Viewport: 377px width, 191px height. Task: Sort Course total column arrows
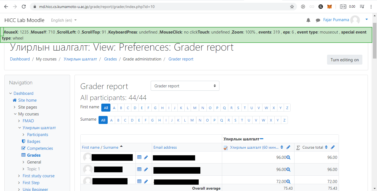coord(326,147)
